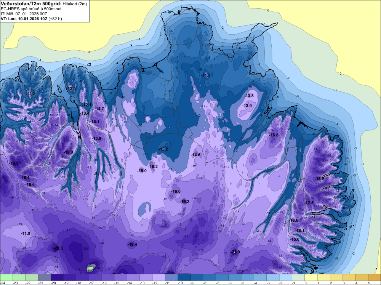Select the light green legend swatch above -23
The image size is (381, 285).
click(19, 277)
